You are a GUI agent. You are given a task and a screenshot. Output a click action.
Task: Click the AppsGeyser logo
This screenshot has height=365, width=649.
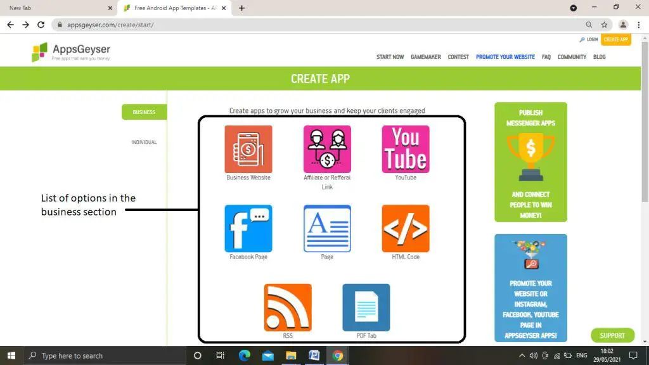point(71,52)
